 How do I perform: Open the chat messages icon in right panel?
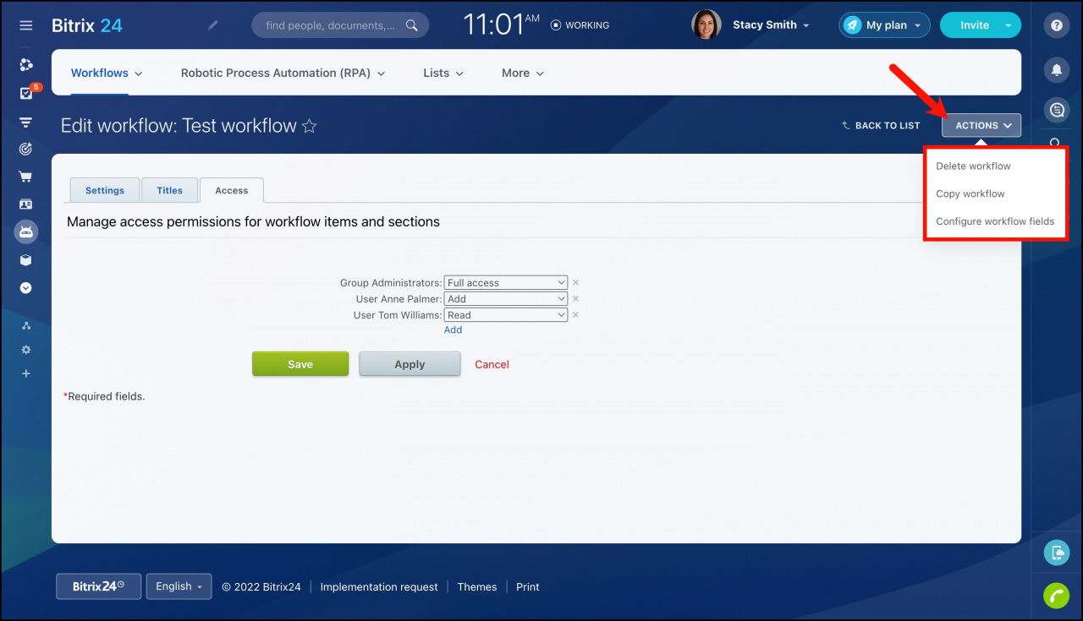[1057, 110]
